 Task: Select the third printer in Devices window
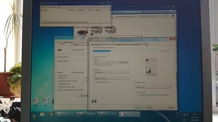(110, 30)
